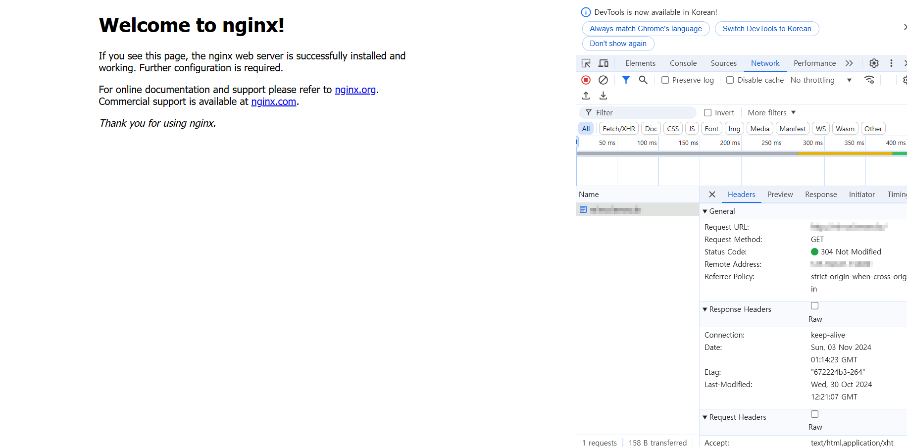Open the Response details tab

(821, 195)
